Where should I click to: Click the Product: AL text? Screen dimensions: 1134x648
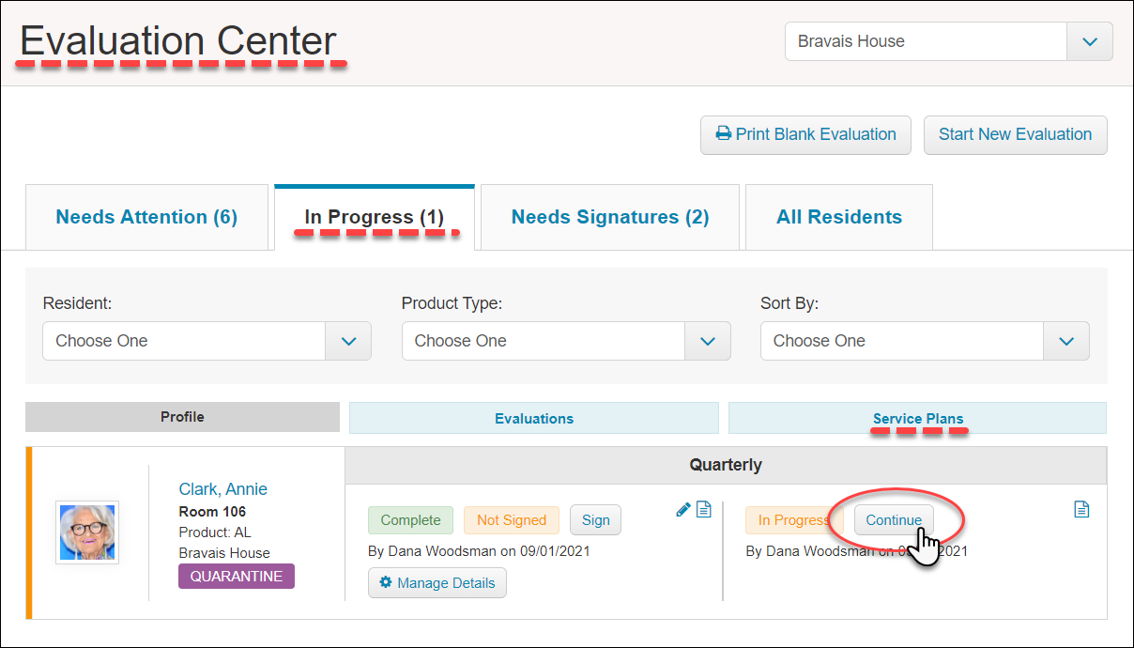point(215,532)
